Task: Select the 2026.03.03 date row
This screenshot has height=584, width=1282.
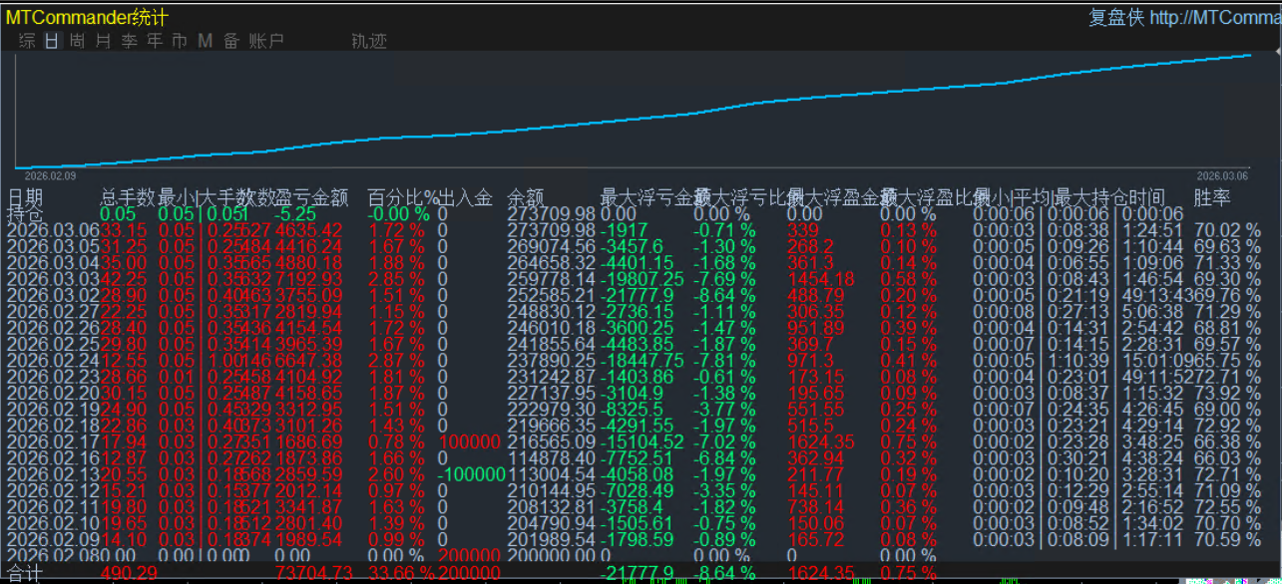Action: click(53, 279)
